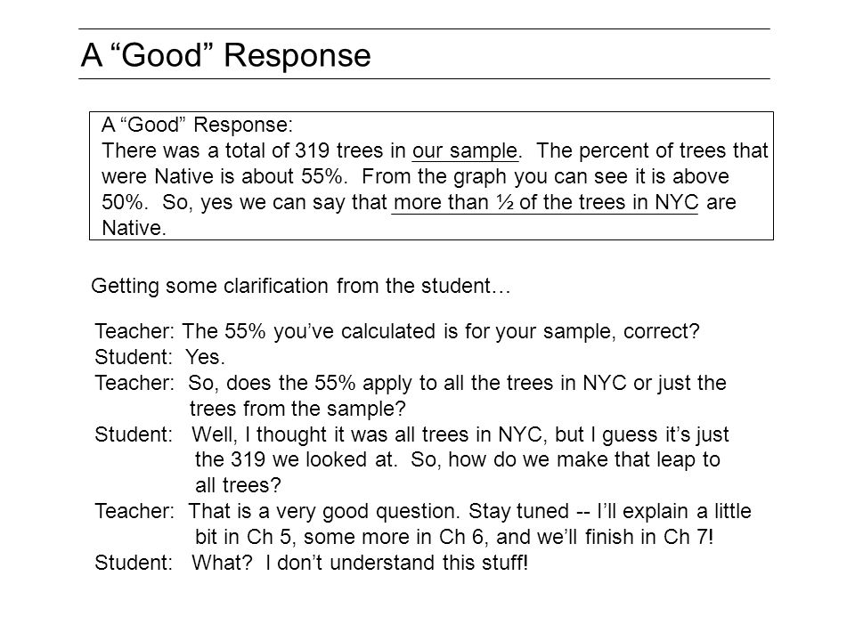
Task: Click the line "trees from the sample?"
Action: coord(297,409)
